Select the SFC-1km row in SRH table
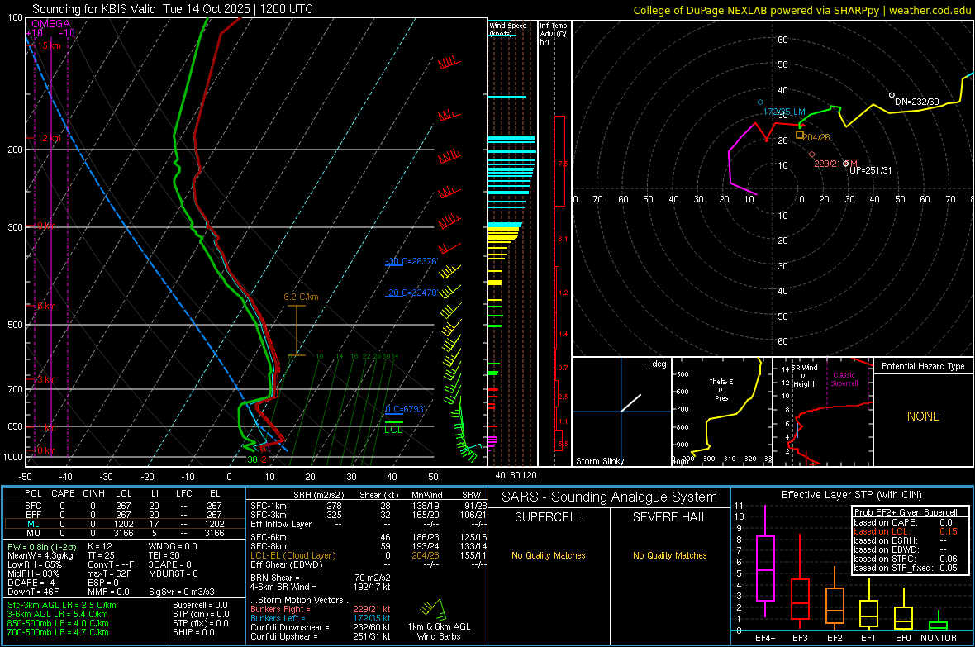 pos(369,506)
